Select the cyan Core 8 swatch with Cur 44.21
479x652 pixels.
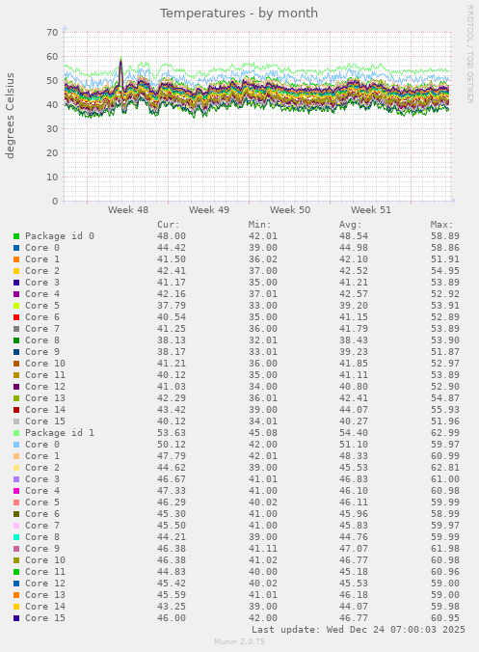16,537
